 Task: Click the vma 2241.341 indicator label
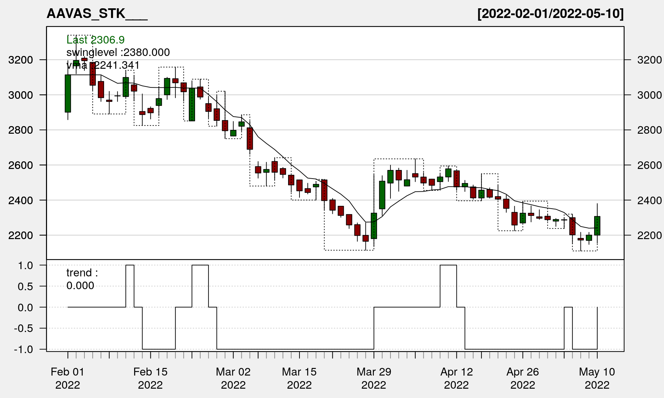pos(103,65)
